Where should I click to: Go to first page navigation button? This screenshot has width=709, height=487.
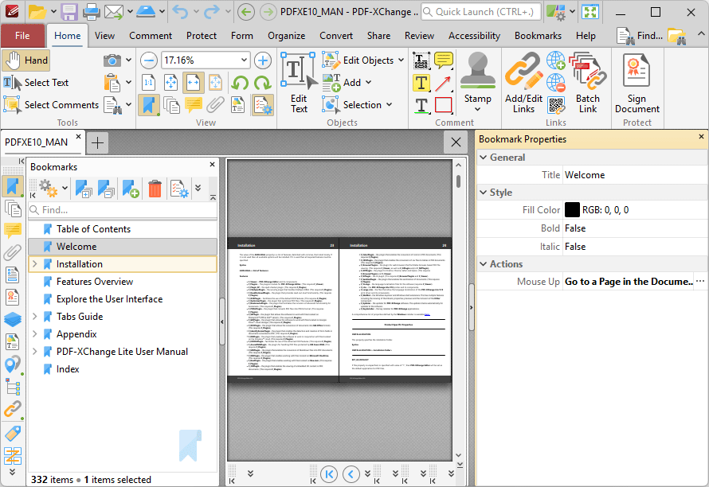[x=329, y=474]
